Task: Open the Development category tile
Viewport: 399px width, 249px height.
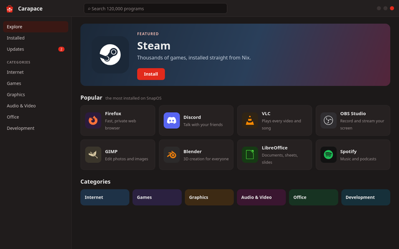Action: tap(366, 197)
